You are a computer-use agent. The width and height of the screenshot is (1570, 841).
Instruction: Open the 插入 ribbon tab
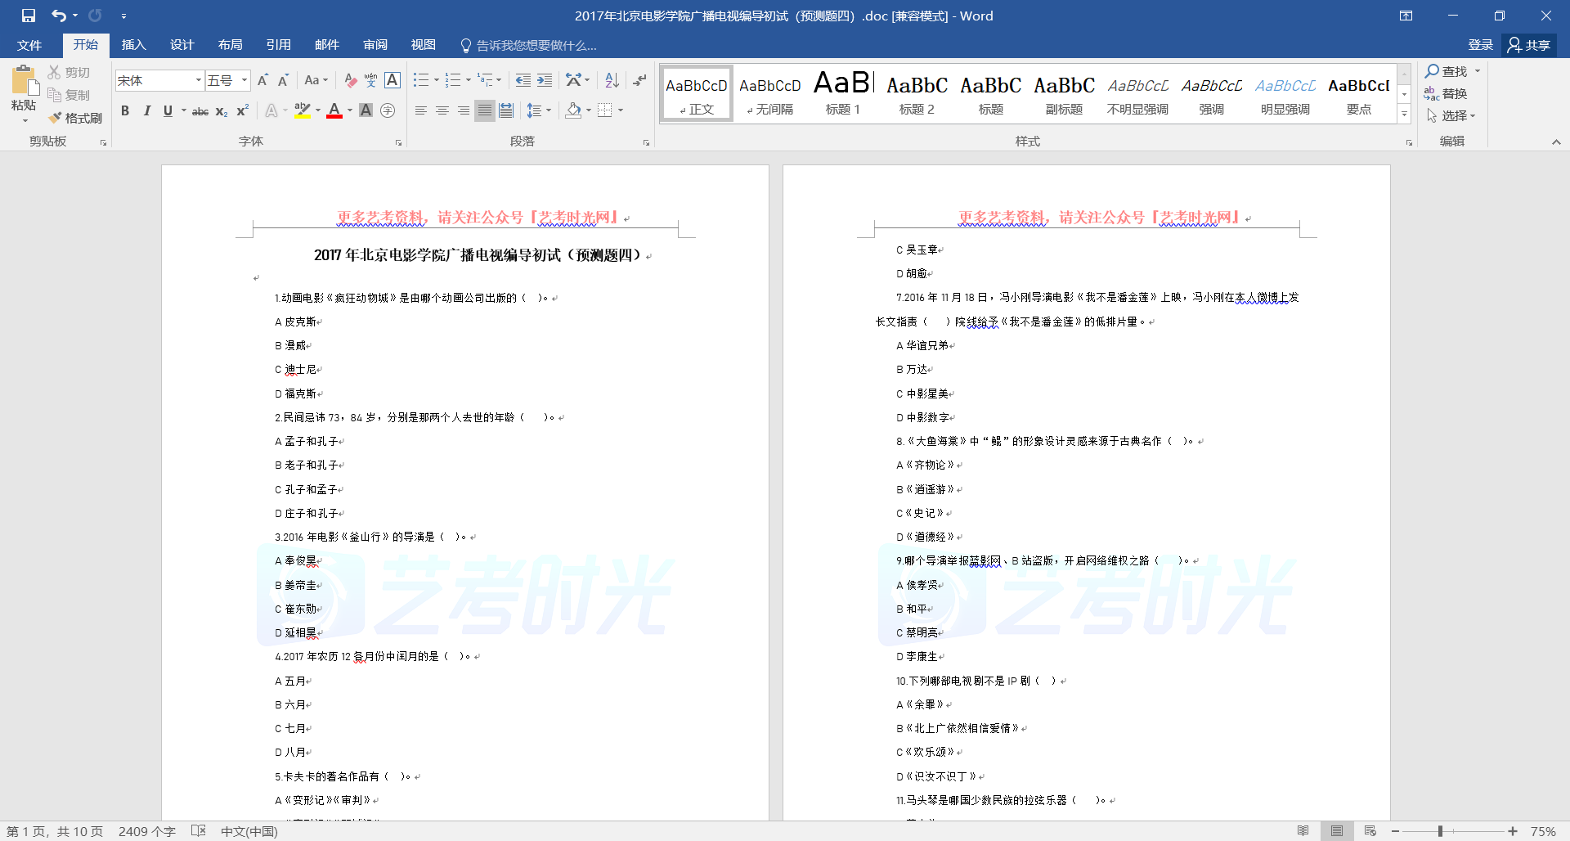133,45
